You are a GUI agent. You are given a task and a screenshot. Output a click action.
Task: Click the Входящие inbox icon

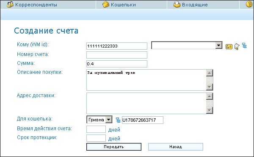pos(177,4)
